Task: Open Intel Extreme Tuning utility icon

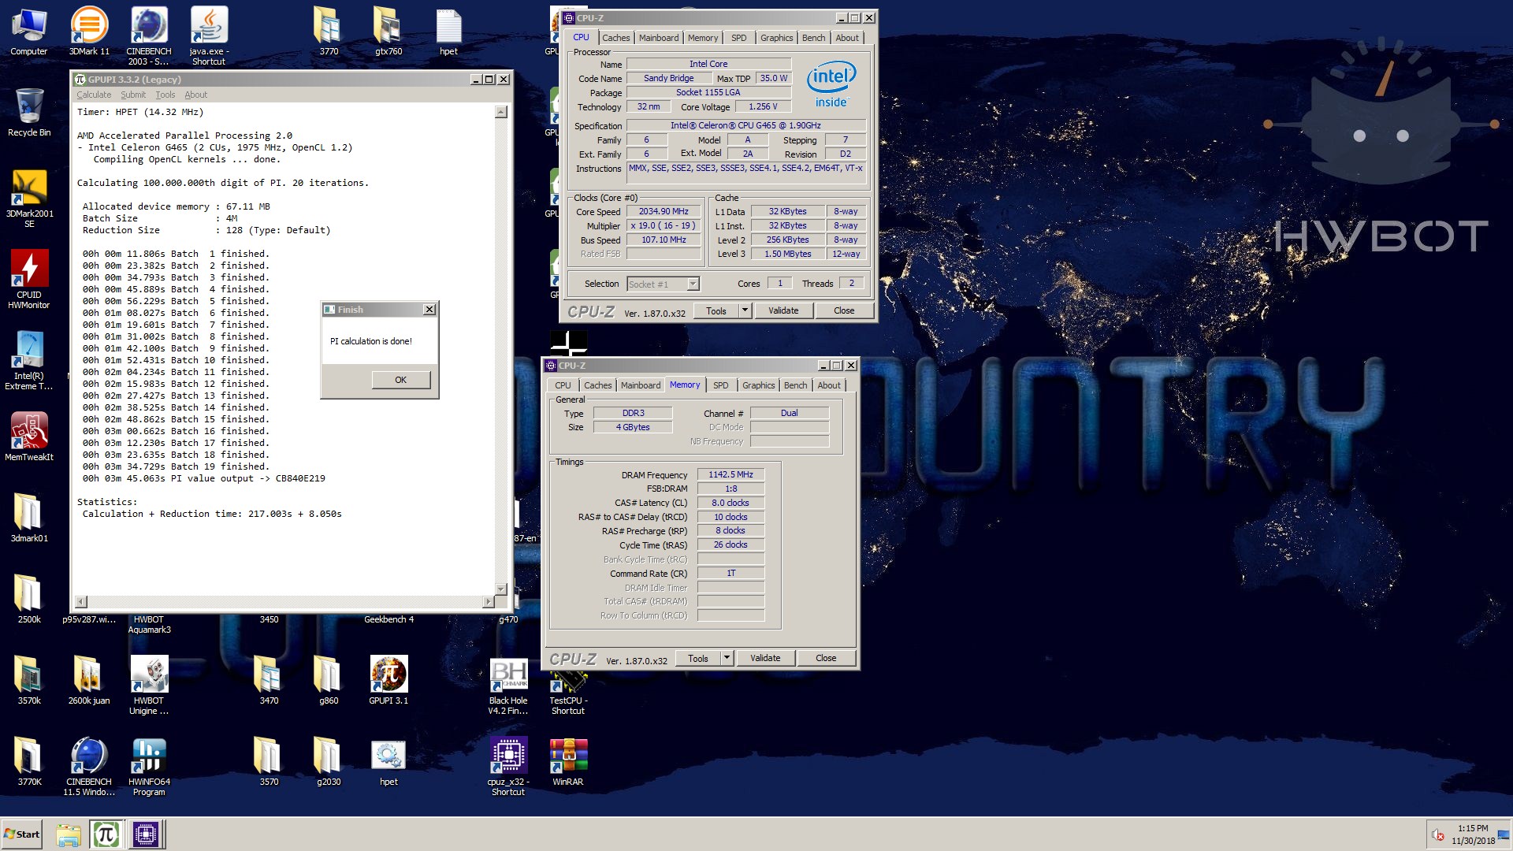Action: [x=29, y=362]
